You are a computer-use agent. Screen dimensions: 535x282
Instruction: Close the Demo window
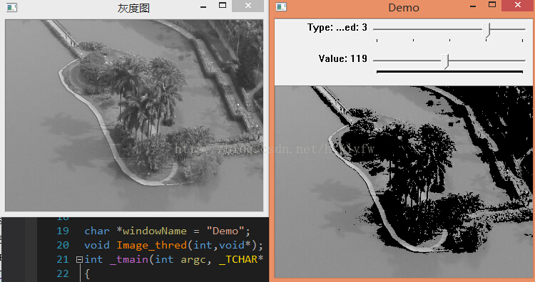(x=518, y=5)
